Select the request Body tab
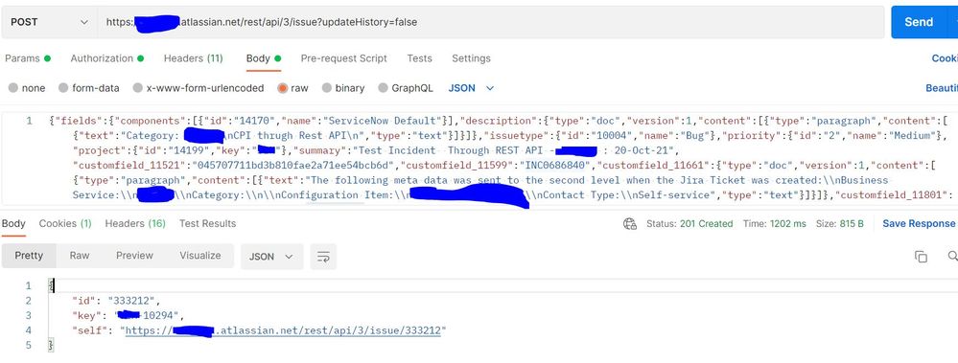 click(264, 58)
